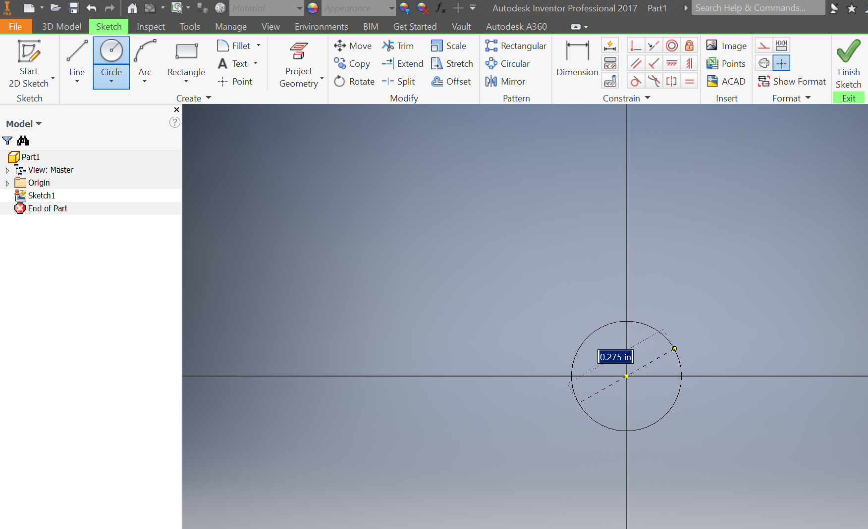Click the color wheel appearance swatch

point(312,8)
